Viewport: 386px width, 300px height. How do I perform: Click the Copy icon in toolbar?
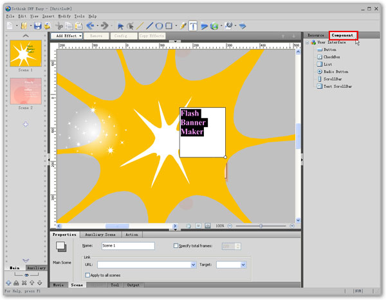click(x=69, y=26)
